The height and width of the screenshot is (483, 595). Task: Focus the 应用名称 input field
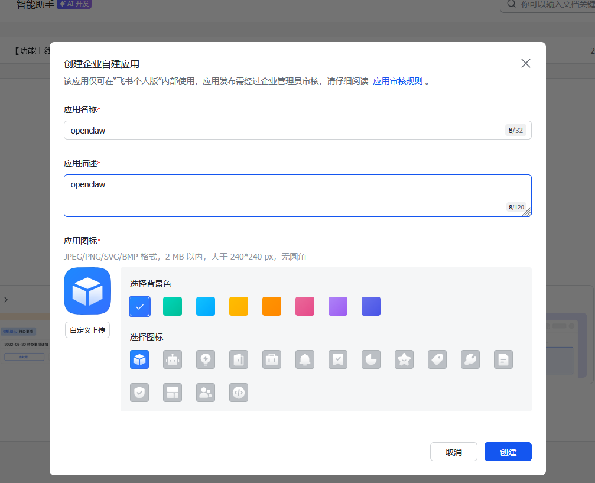click(284, 131)
